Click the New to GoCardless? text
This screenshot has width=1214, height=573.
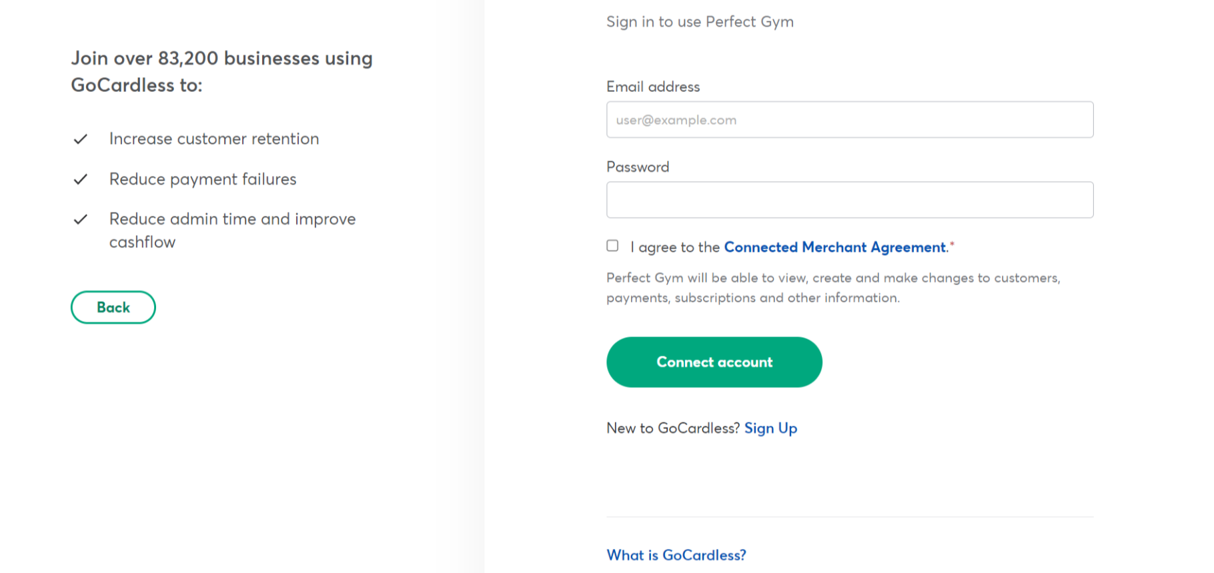point(672,428)
